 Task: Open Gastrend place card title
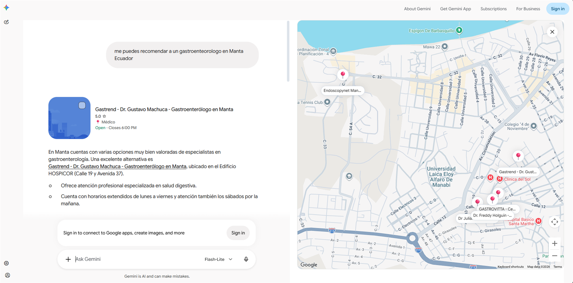click(x=164, y=109)
